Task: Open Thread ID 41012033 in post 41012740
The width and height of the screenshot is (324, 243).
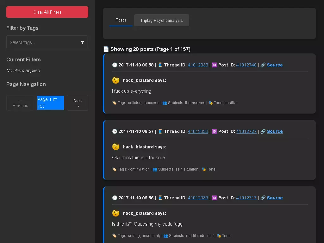Action: tap(198, 65)
